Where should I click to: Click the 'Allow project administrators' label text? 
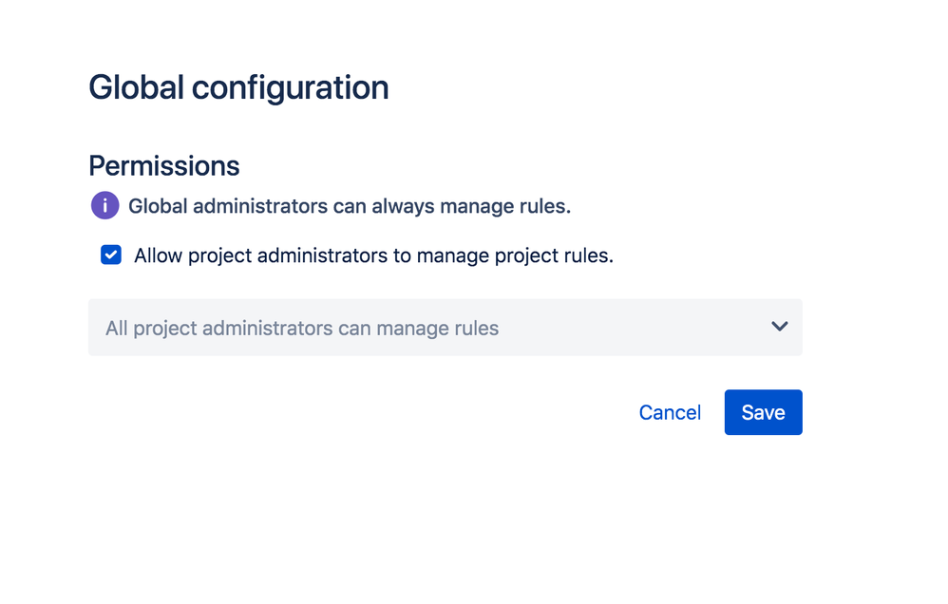pos(373,255)
